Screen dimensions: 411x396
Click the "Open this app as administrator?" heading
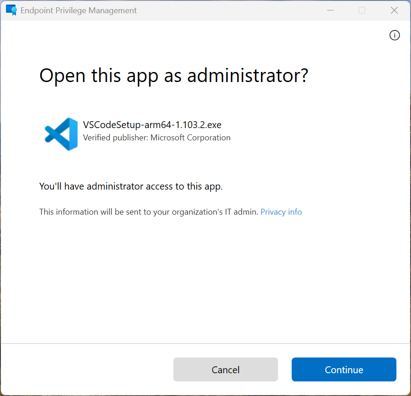(x=174, y=75)
